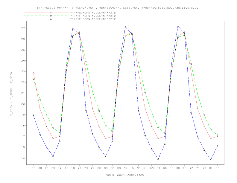Click y-axis tick label 22
Image resolution: width=237 pixels, height=183 pixels.
click(x=23, y=82)
